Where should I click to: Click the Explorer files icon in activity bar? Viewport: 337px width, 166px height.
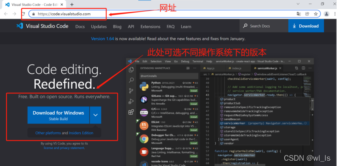131,70
